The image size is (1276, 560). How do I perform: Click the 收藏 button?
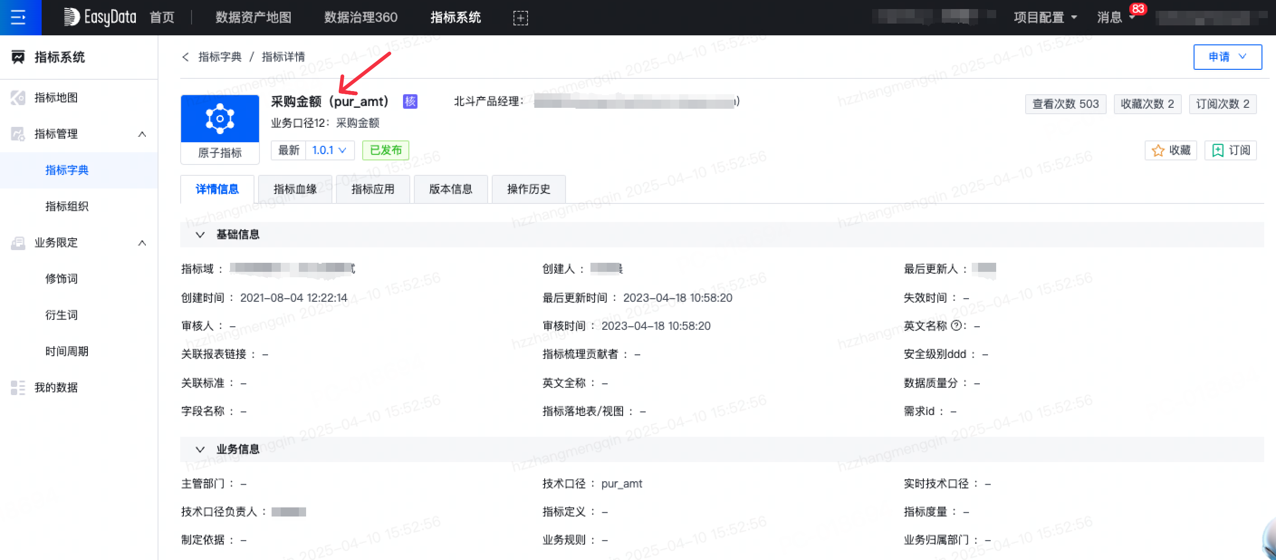click(x=1170, y=151)
